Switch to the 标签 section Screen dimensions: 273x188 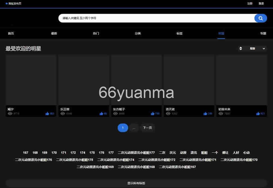(x=179, y=33)
